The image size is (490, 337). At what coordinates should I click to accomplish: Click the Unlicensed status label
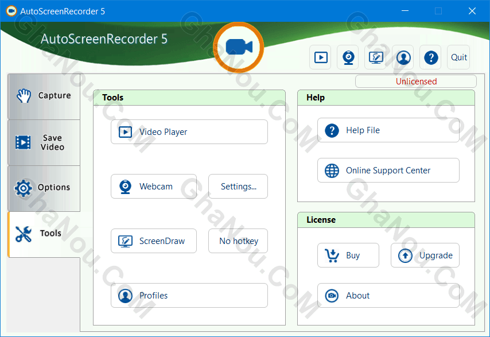(416, 82)
